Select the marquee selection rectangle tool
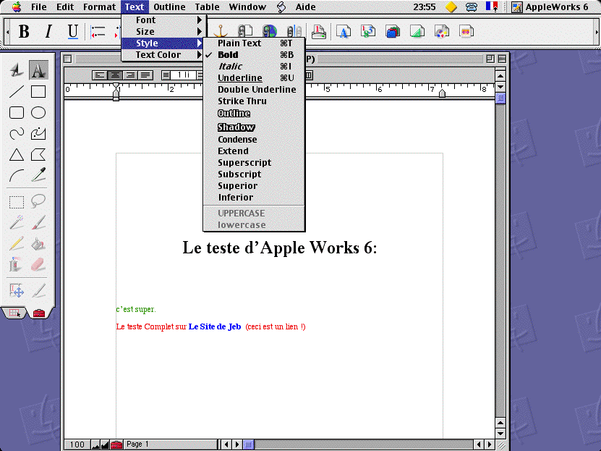 pos(17,202)
